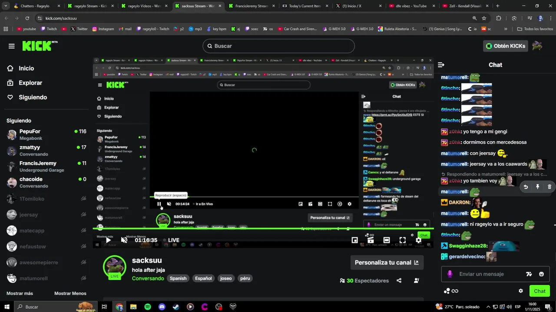Viewport: 556px width, 312px height.
Task: Open Spotify from the taskbar
Action: tap(148, 307)
